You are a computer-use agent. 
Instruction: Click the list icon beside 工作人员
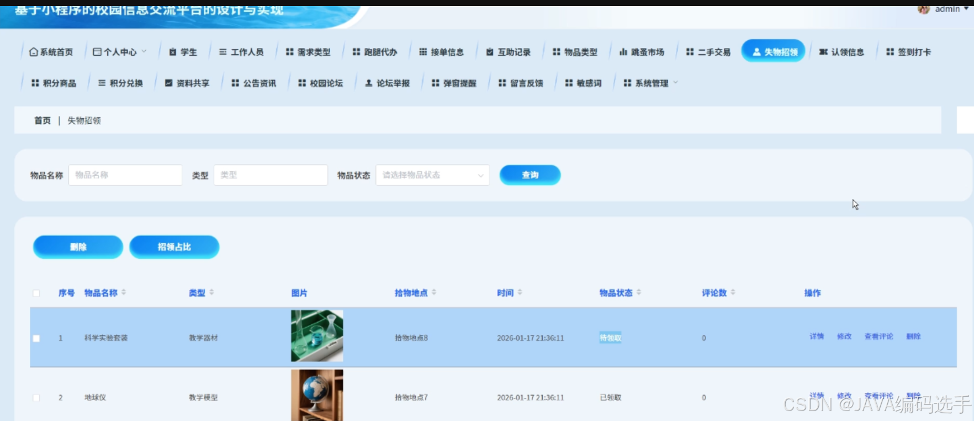click(x=223, y=52)
